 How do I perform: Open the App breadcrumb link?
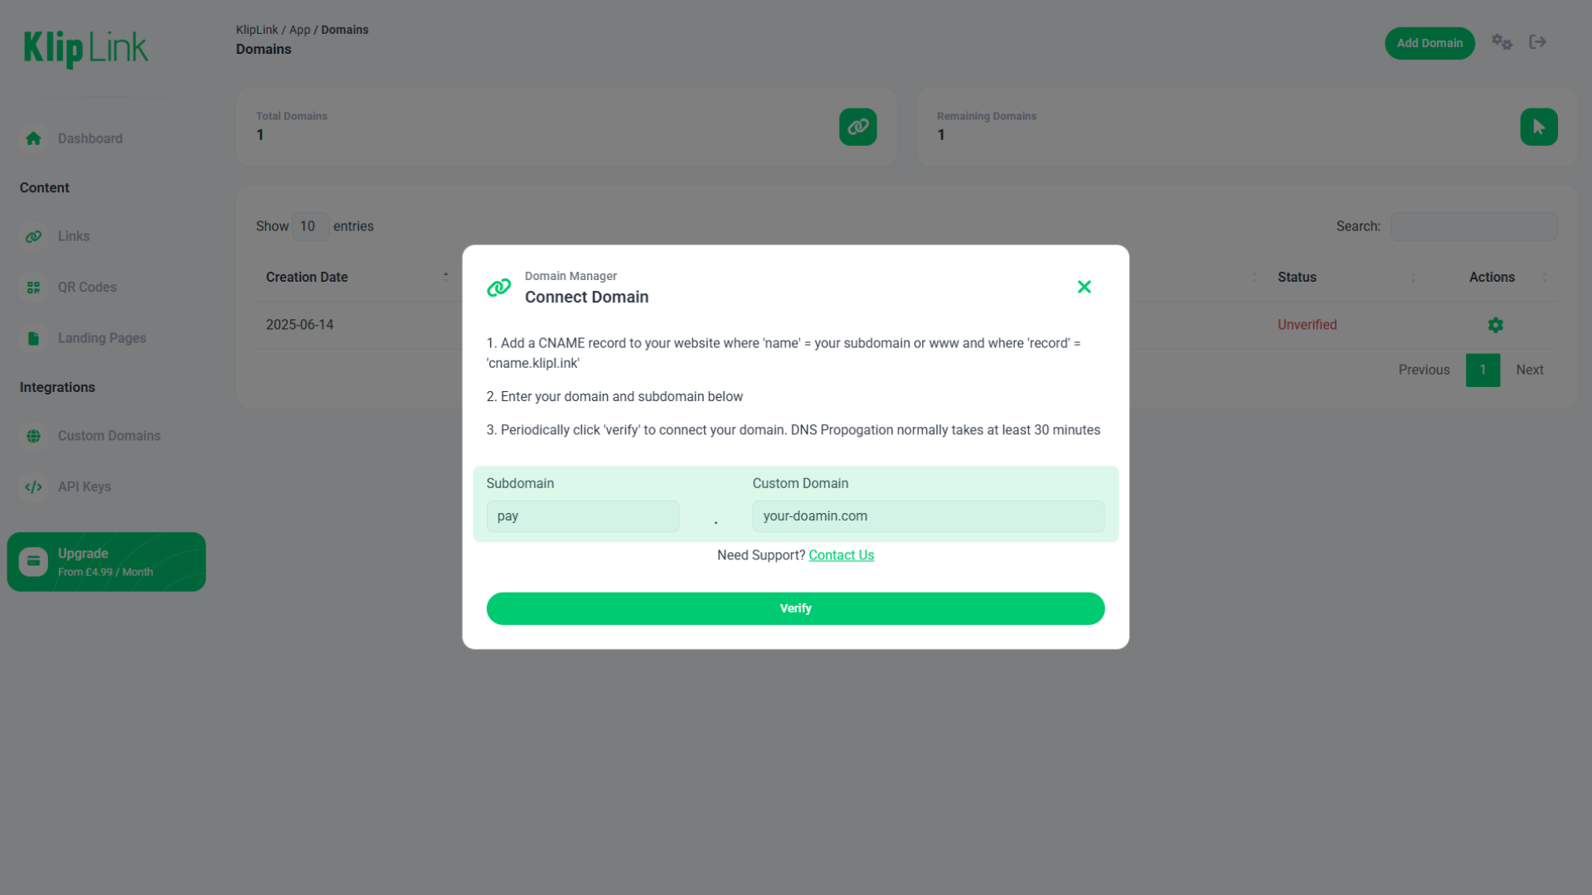click(x=299, y=29)
